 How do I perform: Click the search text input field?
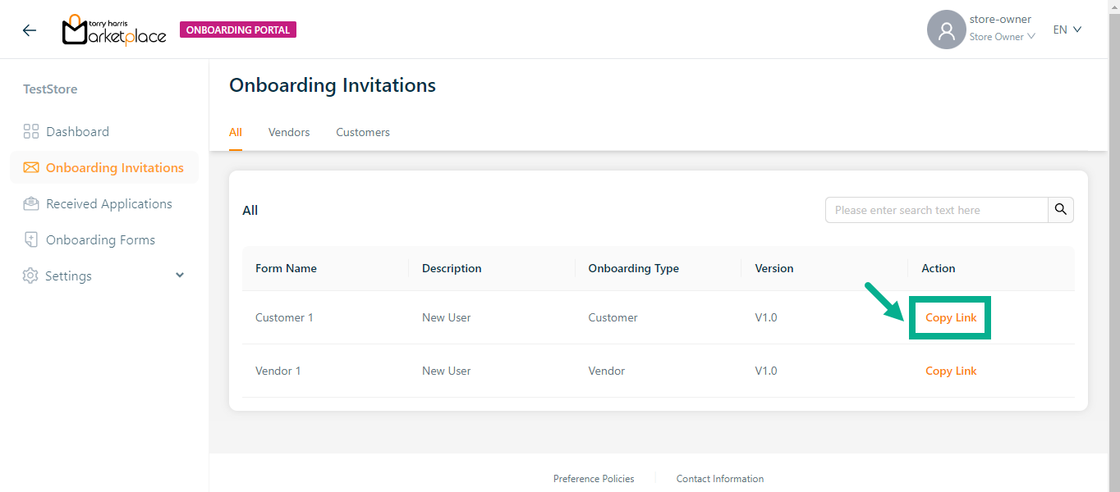[x=936, y=210]
